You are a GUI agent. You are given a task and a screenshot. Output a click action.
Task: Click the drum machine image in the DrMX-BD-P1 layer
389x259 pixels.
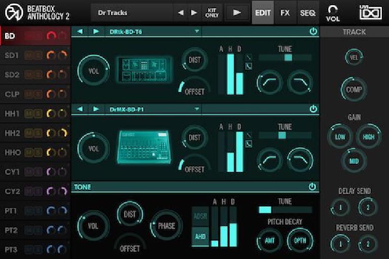144,147
